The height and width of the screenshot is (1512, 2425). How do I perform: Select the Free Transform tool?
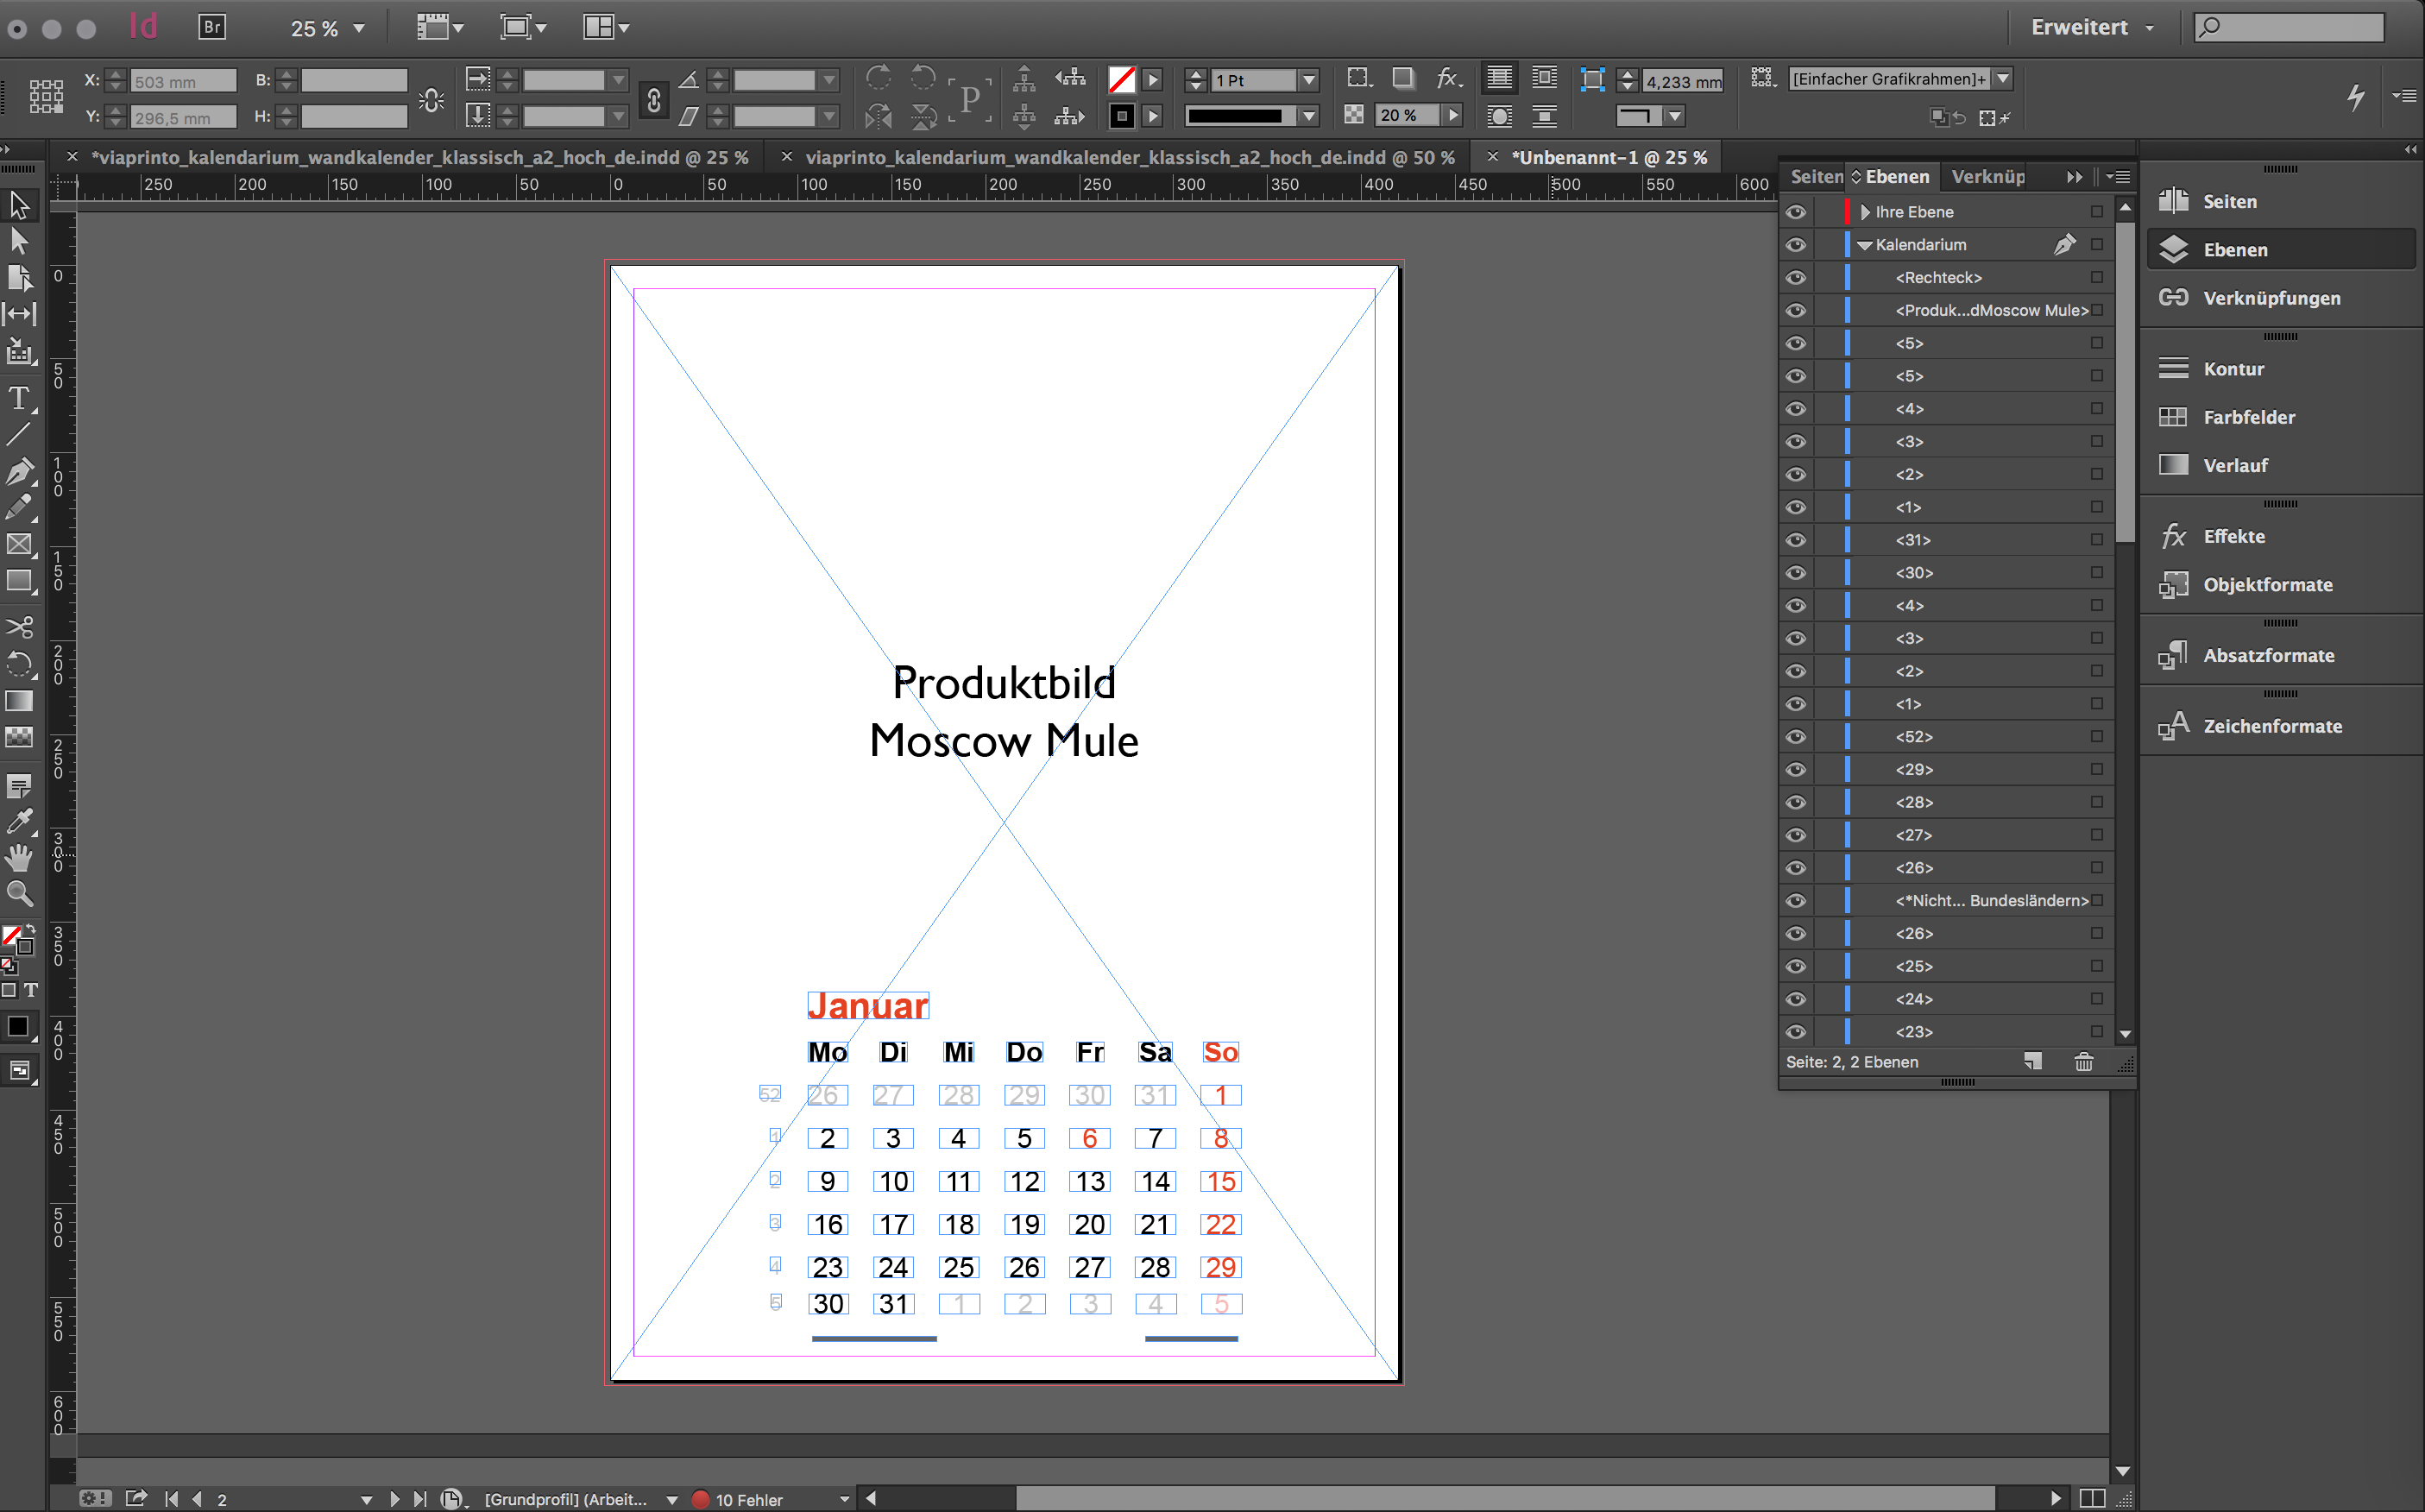[19, 664]
